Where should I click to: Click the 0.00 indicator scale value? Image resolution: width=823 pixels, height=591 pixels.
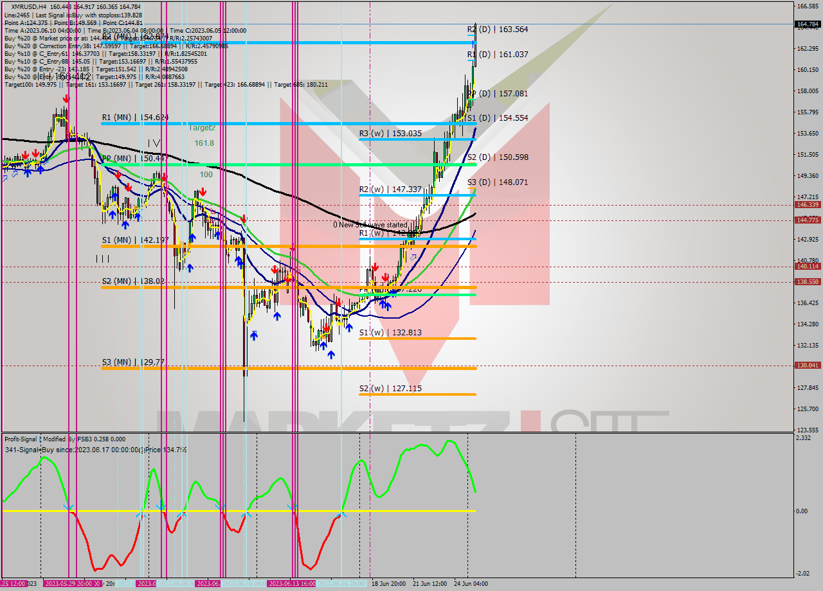(802, 511)
